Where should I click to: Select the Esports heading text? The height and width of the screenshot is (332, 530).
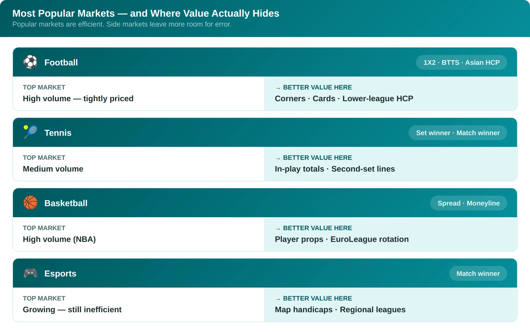coord(60,273)
